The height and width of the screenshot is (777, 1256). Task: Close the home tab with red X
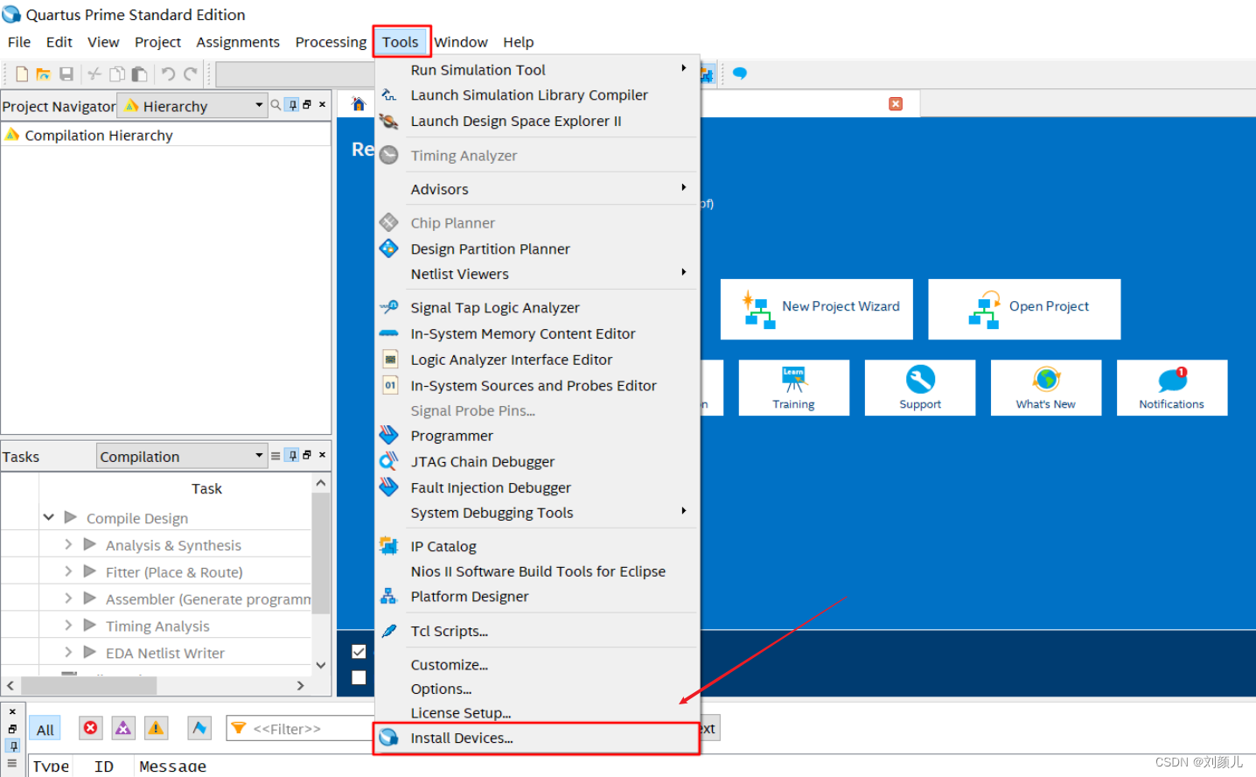(x=896, y=104)
